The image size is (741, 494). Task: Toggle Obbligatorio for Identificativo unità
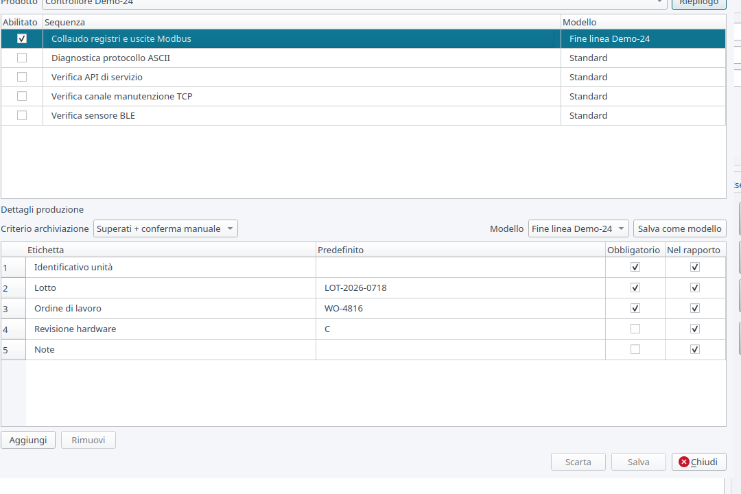point(635,267)
